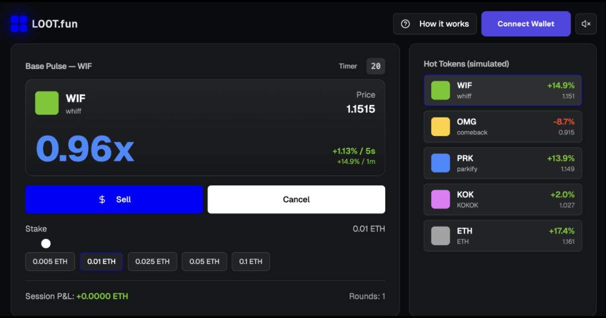Select the 0.01 ETH stake preset

102,261
